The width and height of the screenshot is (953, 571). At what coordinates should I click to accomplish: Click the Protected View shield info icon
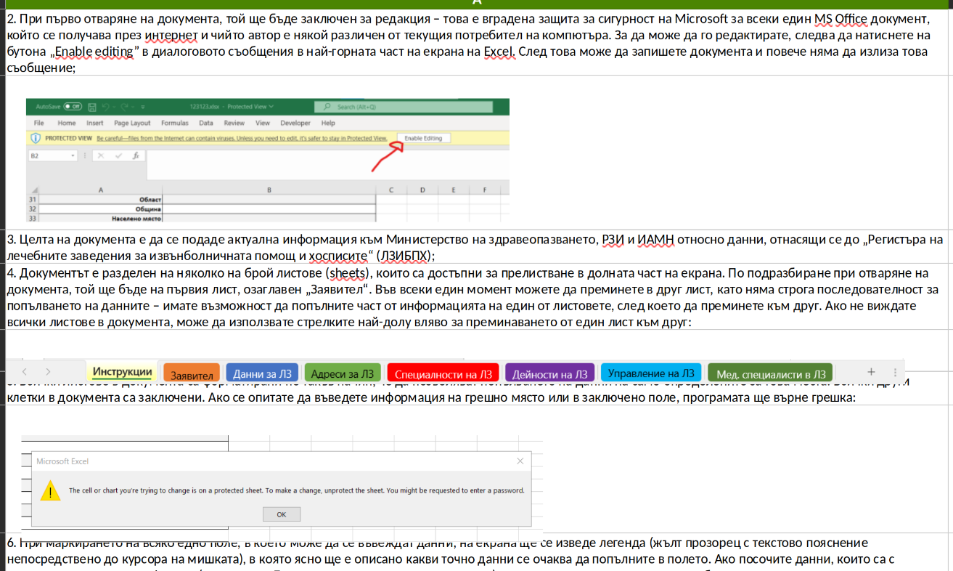(36, 138)
